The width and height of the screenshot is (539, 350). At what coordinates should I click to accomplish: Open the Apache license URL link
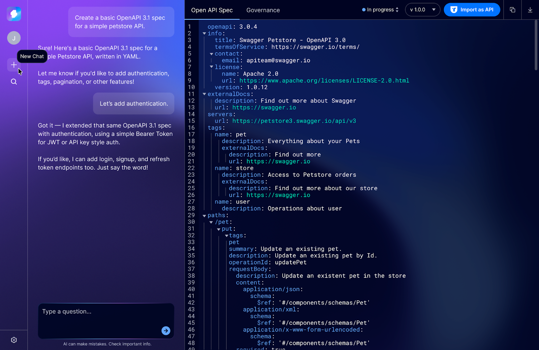click(x=324, y=81)
